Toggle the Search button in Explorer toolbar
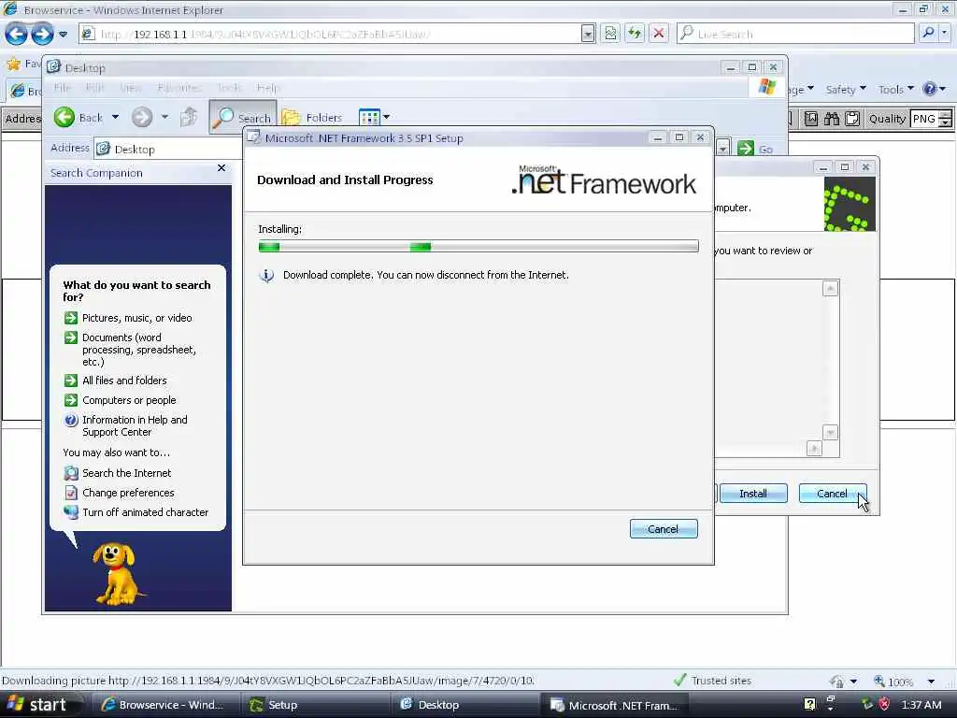 (x=242, y=117)
